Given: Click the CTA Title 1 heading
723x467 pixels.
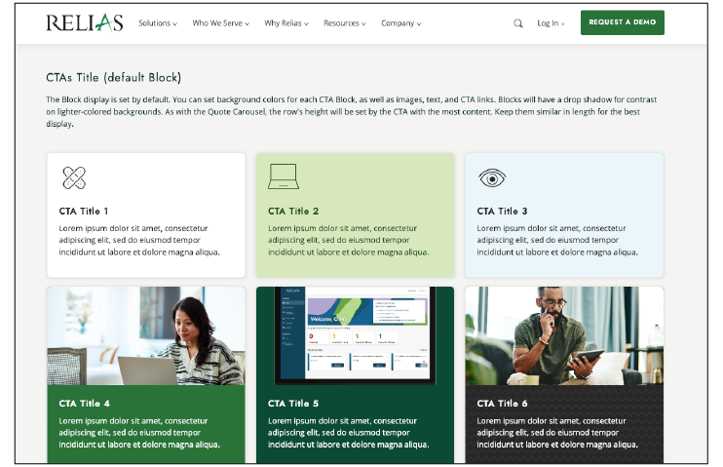Looking at the screenshot, I should [x=84, y=211].
